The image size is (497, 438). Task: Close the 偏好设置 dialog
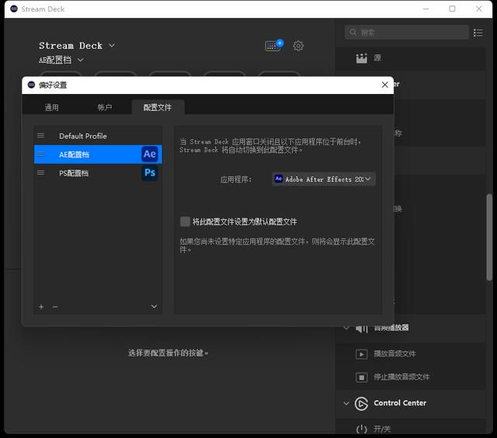[385, 85]
